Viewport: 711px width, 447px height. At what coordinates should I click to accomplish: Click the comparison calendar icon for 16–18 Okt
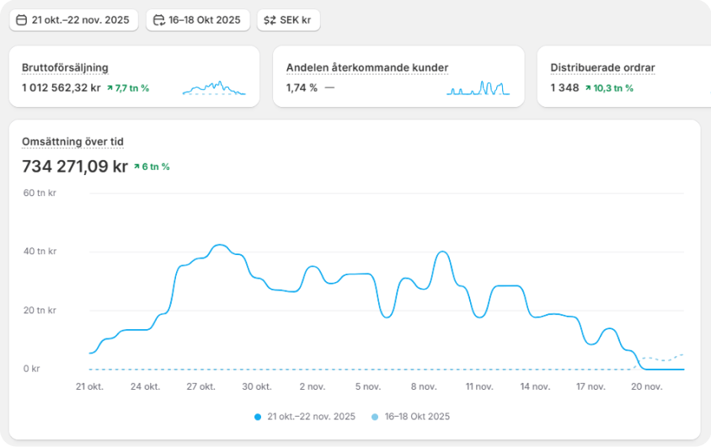coord(159,19)
